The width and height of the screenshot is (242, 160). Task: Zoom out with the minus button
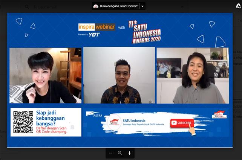[111, 153]
